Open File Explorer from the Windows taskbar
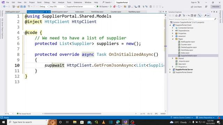This screenshot has height=125, width=223. (75, 122)
